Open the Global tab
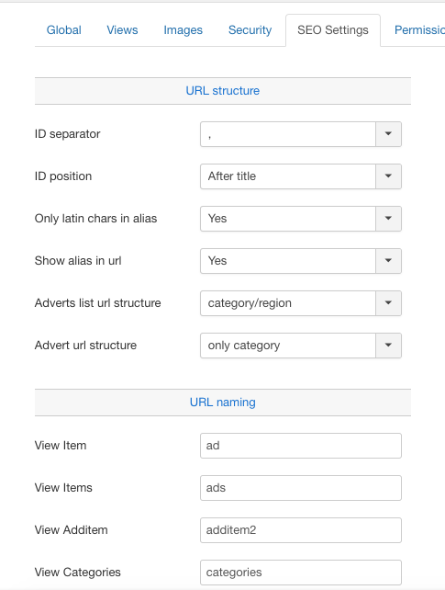This screenshot has width=445, height=590. coord(64,30)
